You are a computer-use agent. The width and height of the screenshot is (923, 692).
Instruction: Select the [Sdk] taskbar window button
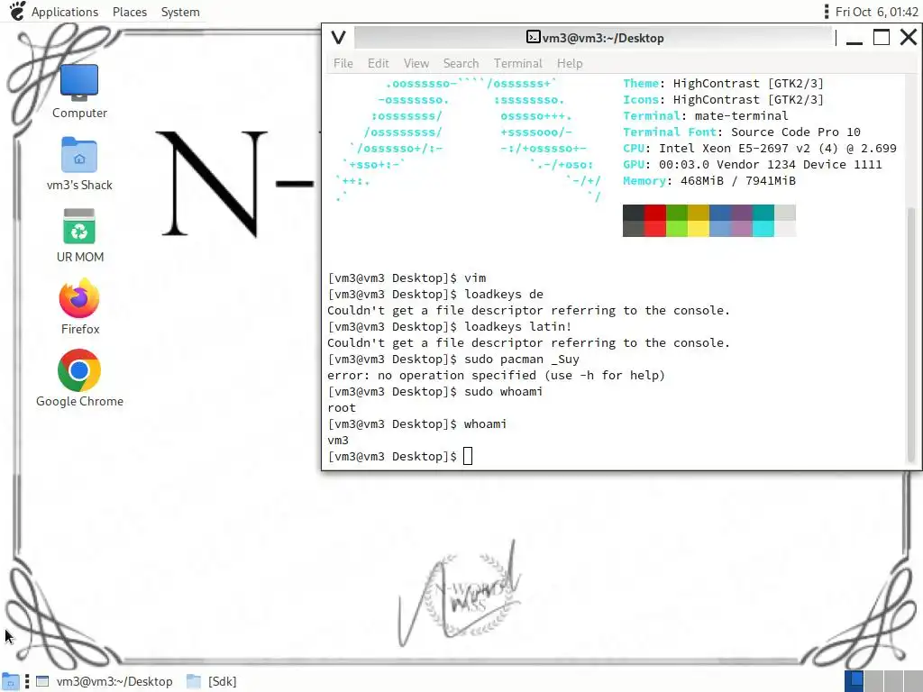(212, 681)
